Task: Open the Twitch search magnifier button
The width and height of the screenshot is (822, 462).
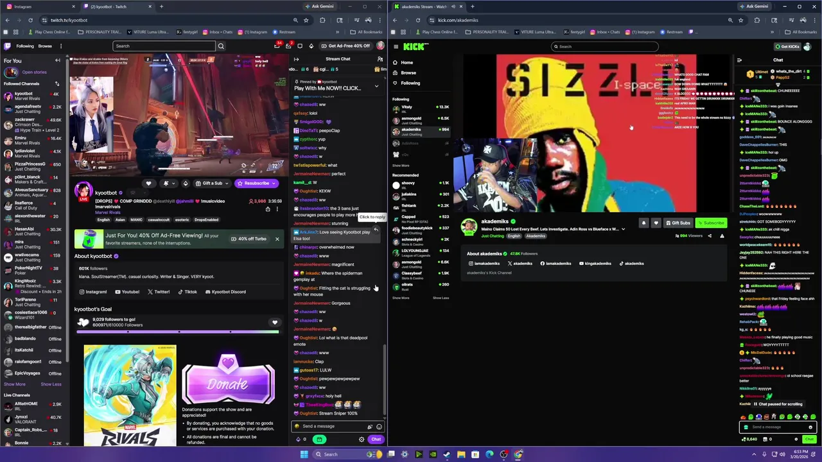Action: pyautogui.click(x=221, y=46)
